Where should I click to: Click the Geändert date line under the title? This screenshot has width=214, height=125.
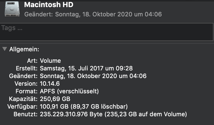pos(93,14)
